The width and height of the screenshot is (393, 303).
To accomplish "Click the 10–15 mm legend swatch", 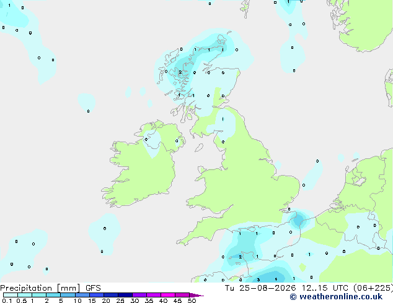I will coord(82,295).
